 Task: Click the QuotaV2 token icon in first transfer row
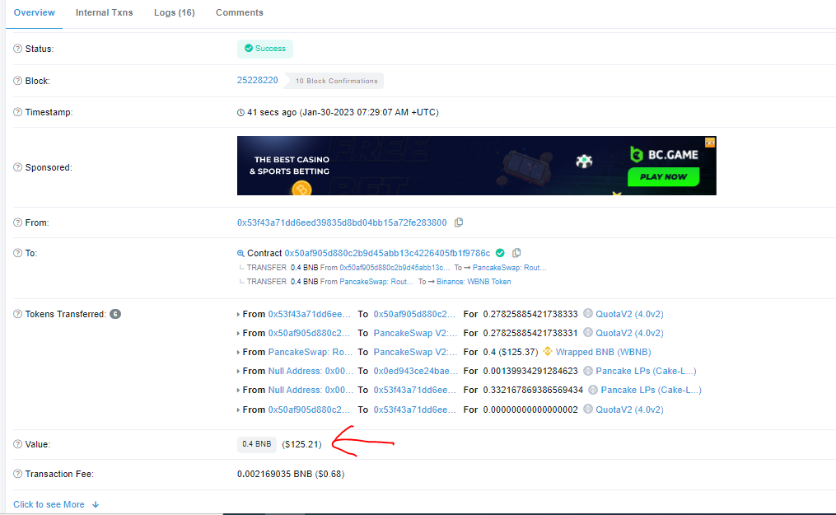tap(587, 313)
